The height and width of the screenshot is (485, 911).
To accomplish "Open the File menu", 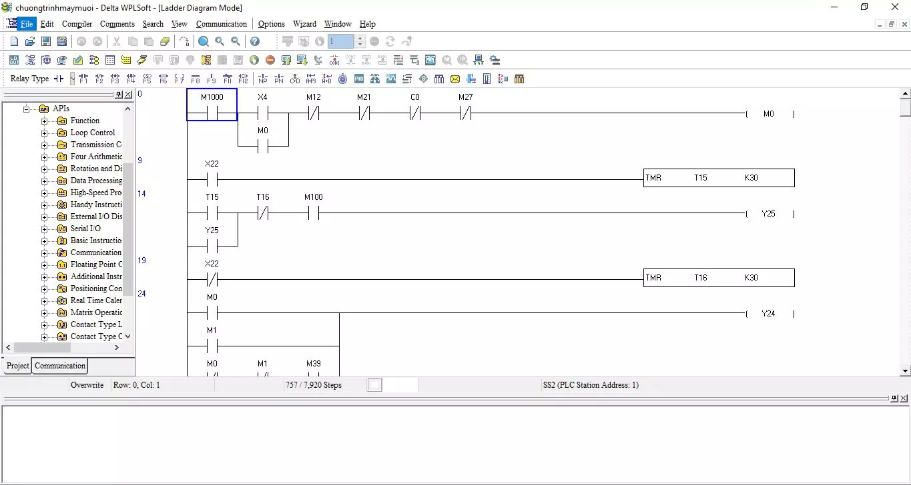I will click(x=27, y=24).
